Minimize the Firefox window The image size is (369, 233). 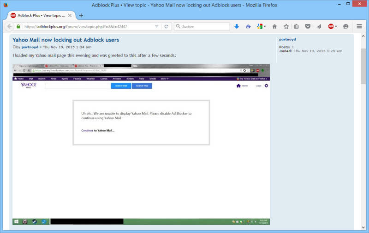[339, 4]
